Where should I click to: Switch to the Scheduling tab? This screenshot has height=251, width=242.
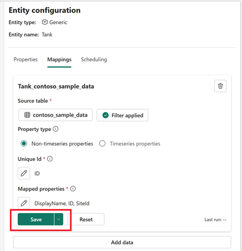point(94,59)
